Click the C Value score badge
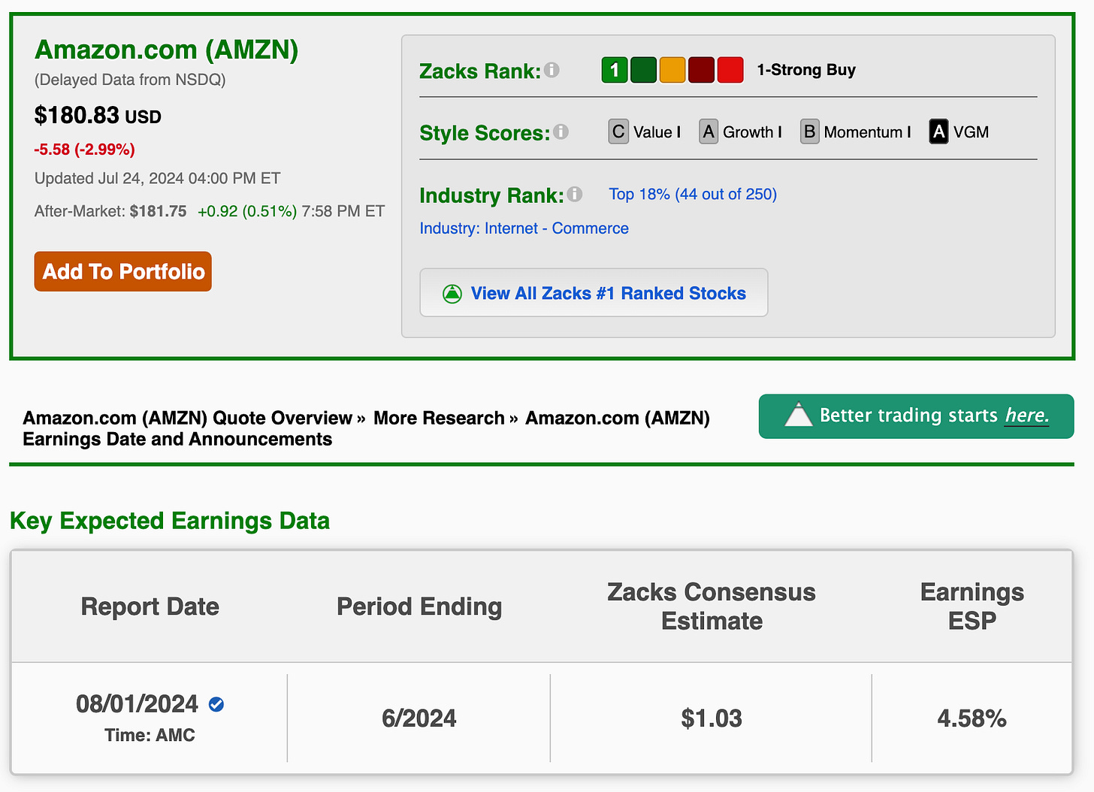1094x792 pixels. click(x=618, y=132)
